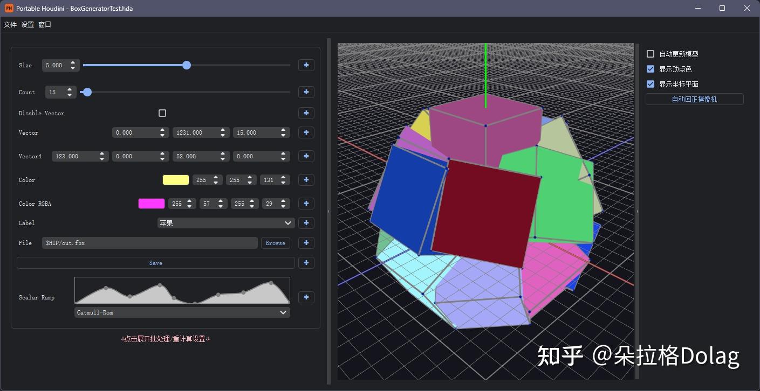Image resolution: width=760 pixels, height=391 pixels.
Task: Disable the 显示顶点色 checkbox
Action: [x=649, y=68]
